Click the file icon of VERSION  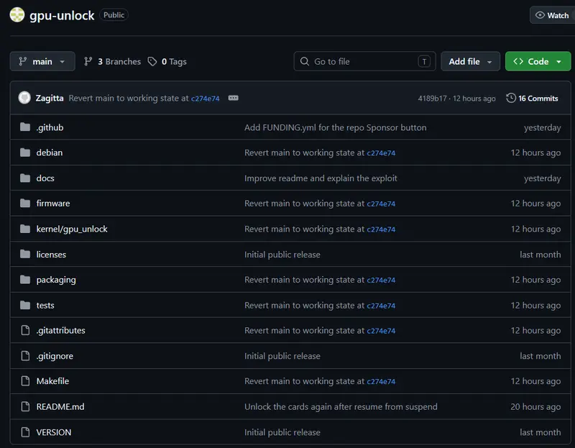pyautogui.click(x=25, y=432)
